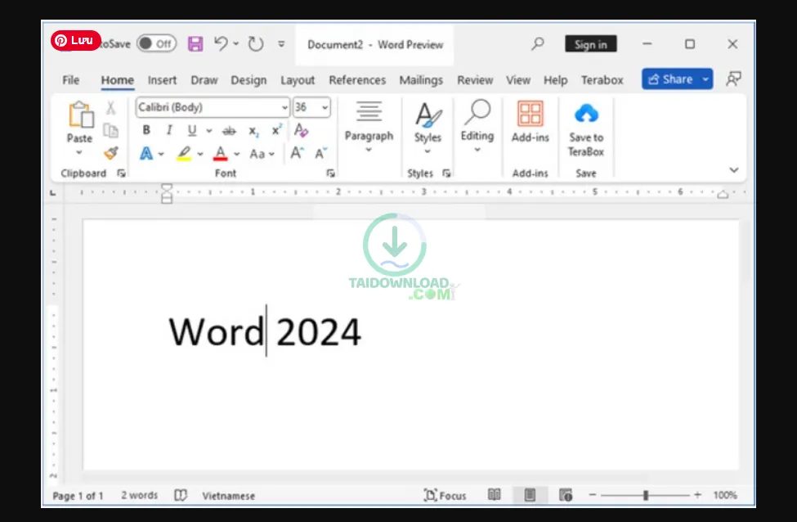Toggle Bold formatting
The height and width of the screenshot is (522, 797).
click(146, 131)
